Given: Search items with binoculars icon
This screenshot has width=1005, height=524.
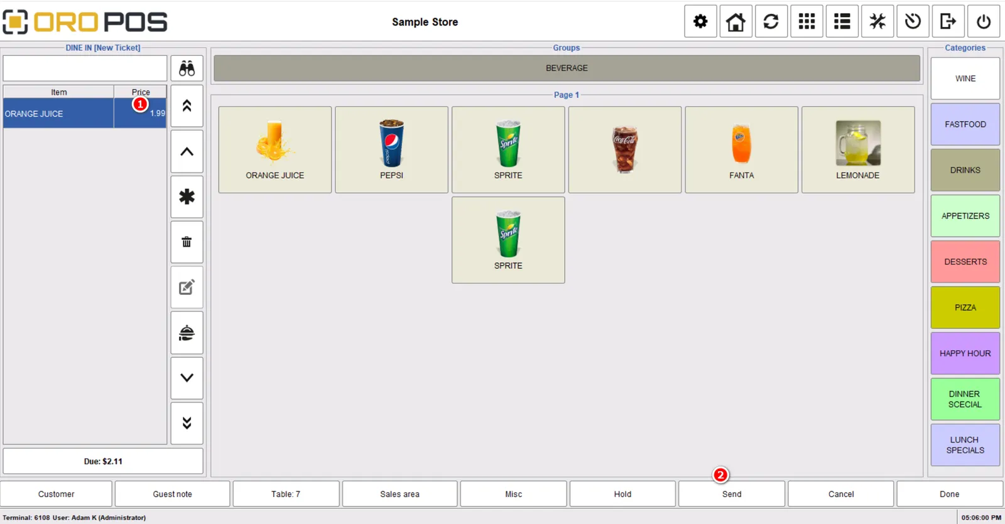Looking at the screenshot, I should point(187,68).
